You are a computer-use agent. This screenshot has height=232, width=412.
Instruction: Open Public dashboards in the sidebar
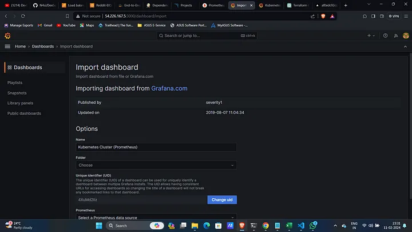pyautogui.click(x=24, y=113)
